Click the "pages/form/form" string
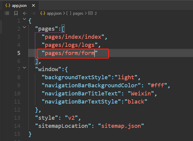This screenshot has height=141, width=193. coord(70,53)
